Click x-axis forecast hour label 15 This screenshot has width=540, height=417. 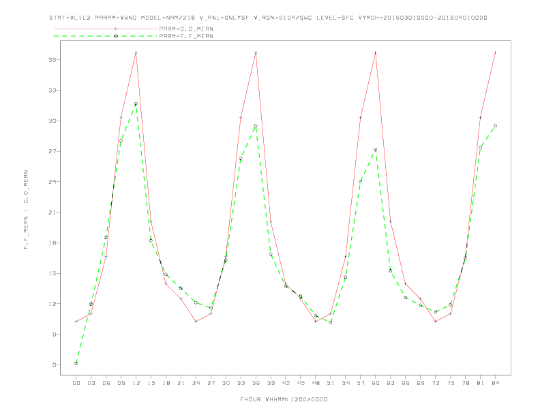tap(151, 383)
